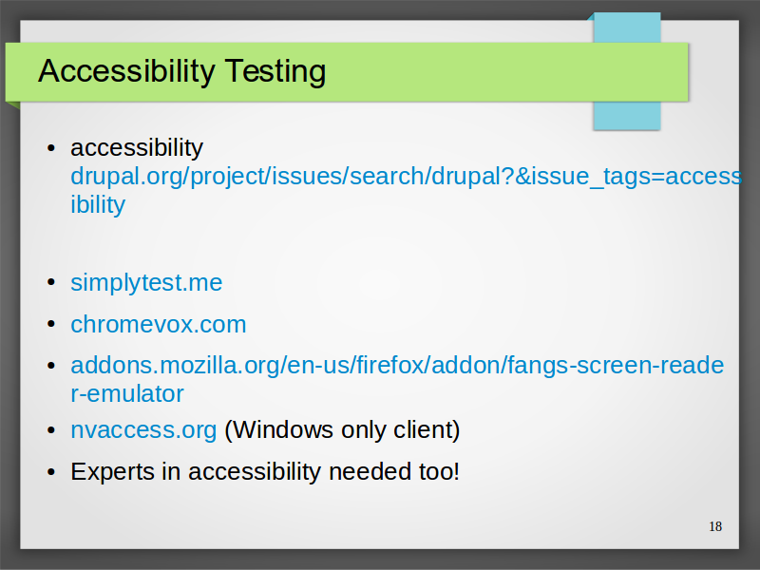The height and width of the screenshot is (570, 760).
Task: Click the bullet beside "Experts in accessibility"
Action: [x=51, y=471]
